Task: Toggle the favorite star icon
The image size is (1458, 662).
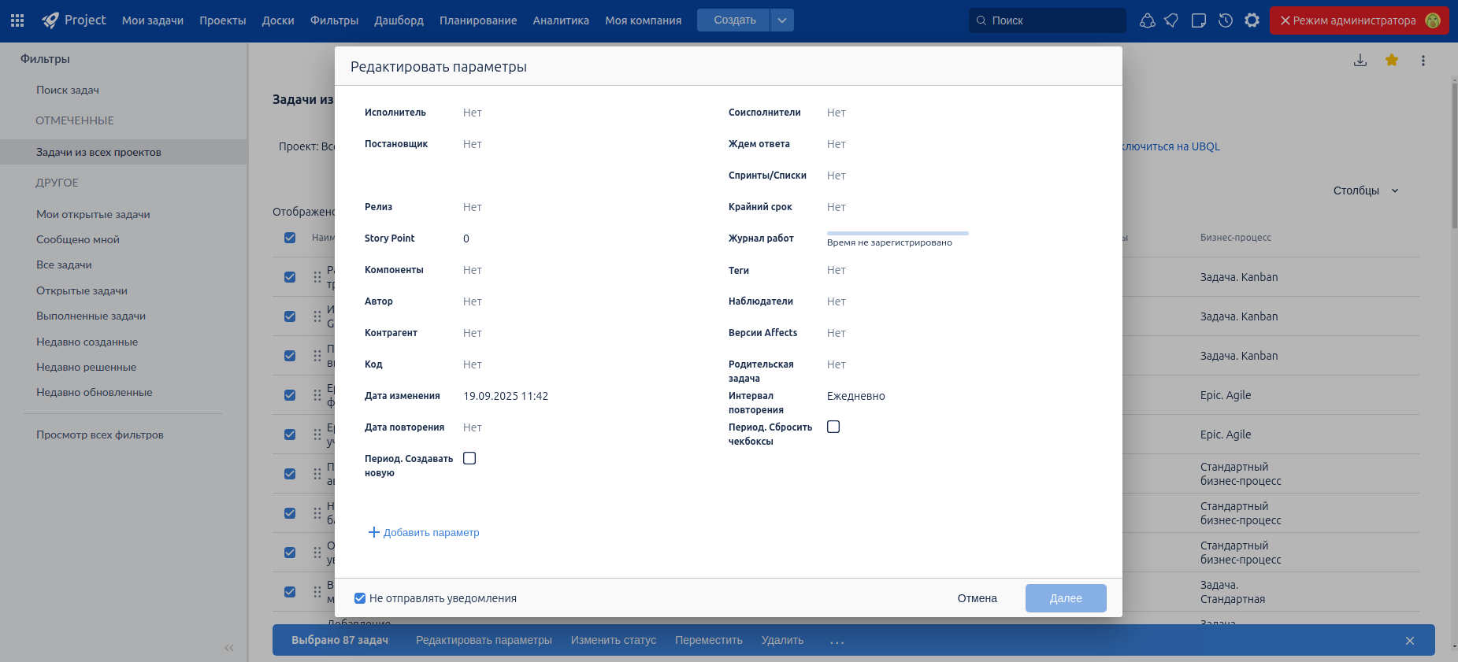Action: tap(1392, 61)
